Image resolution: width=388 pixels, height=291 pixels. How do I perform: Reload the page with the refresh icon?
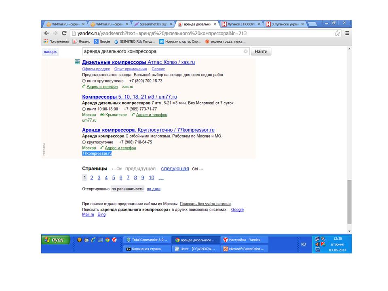[x=64, y=33]
